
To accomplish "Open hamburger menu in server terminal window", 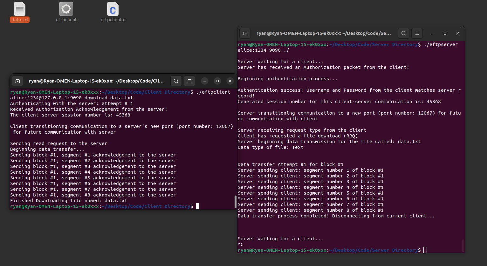I will tap(417, 33).
